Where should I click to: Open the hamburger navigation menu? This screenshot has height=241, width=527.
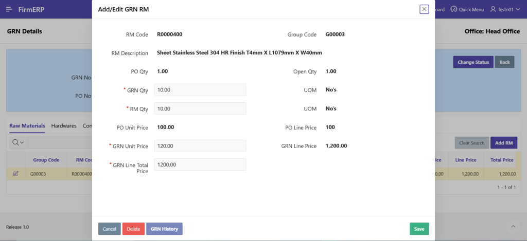[9, 9]
